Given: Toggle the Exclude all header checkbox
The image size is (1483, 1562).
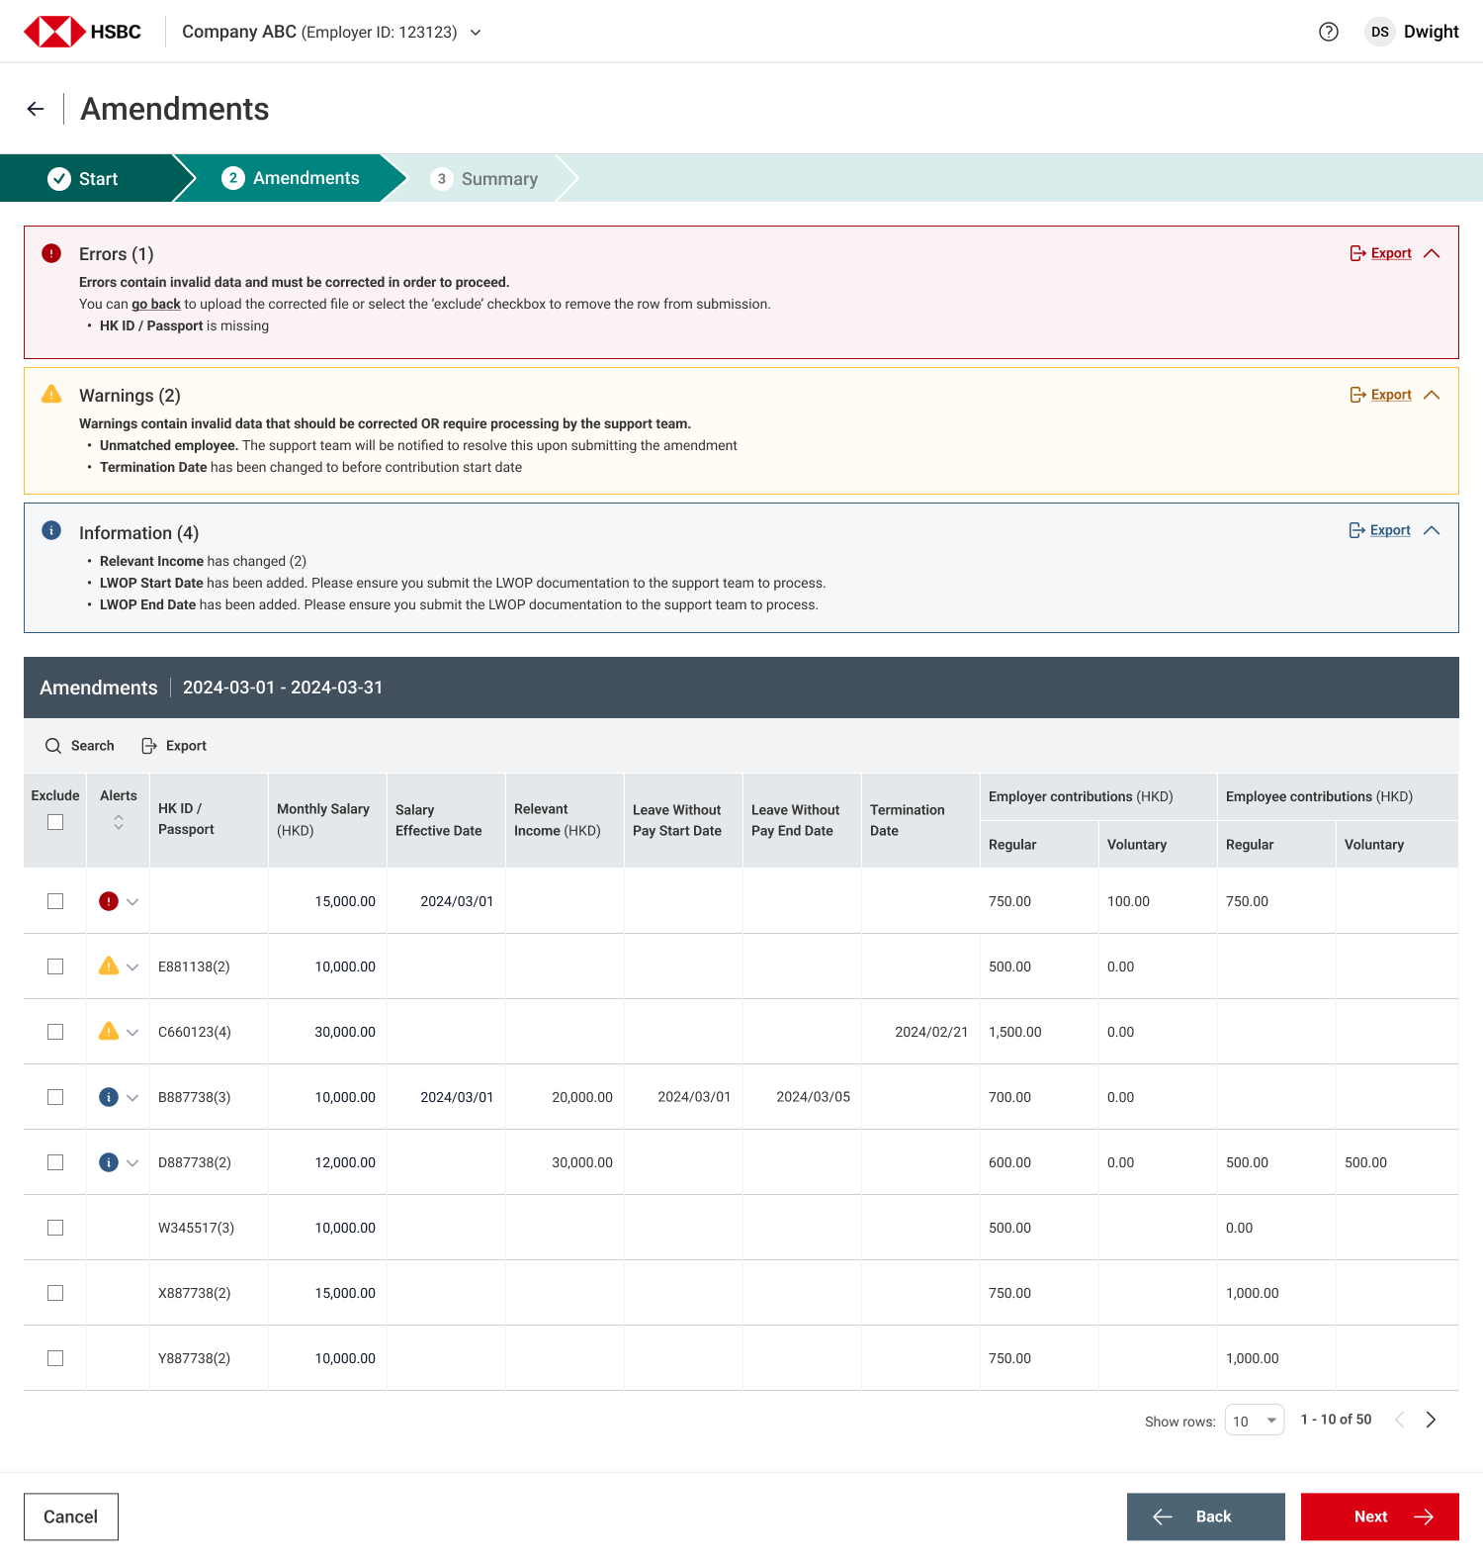Looking at the screenshot, I should point(55,822).
